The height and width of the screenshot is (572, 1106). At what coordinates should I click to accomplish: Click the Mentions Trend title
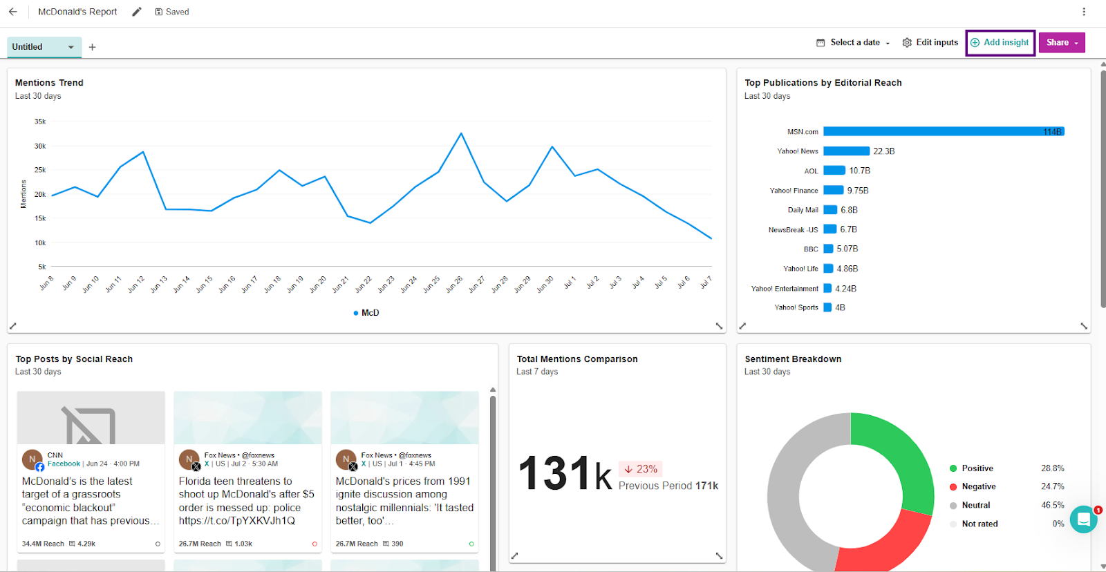49,82
